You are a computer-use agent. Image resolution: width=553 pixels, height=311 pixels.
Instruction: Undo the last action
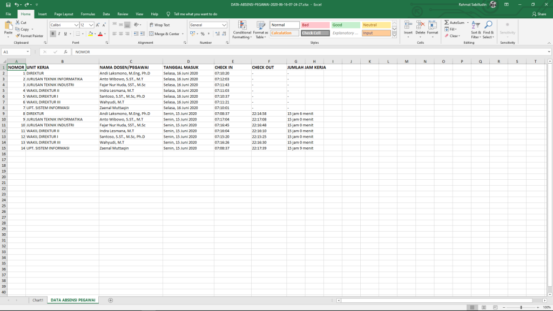click(16, 4)
